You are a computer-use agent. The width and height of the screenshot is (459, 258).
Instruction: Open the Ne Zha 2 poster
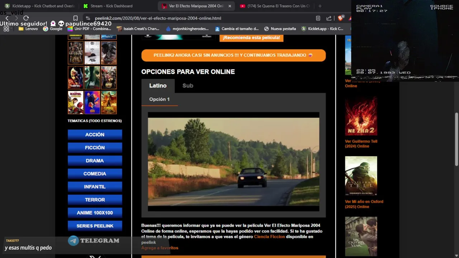[x=361, y=116]
